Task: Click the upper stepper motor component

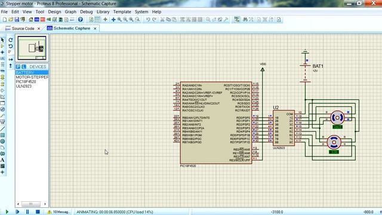Action: [x=337, y=118]
